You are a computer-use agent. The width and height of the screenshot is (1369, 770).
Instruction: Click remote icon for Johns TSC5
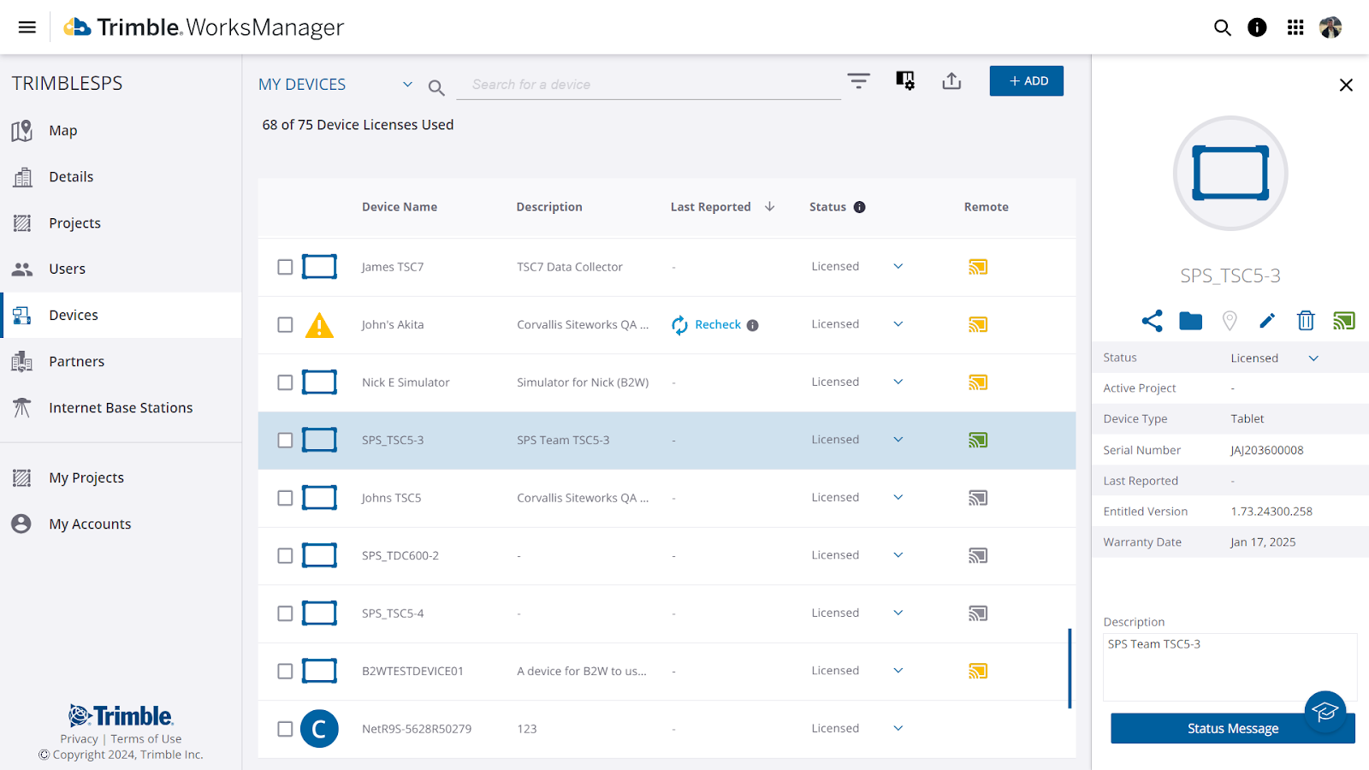pos(978,498)
